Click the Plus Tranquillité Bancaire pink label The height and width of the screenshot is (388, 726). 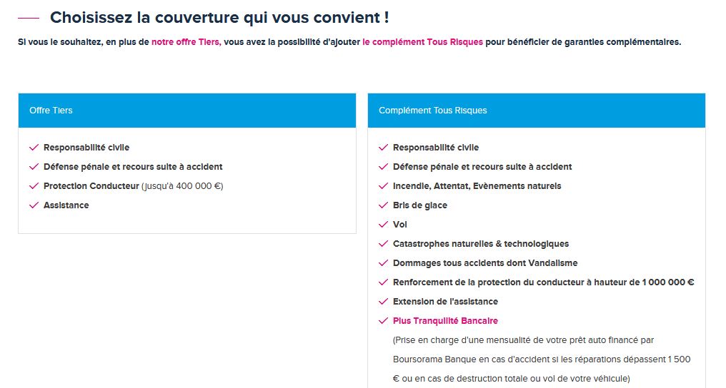(x=445, y=320)
